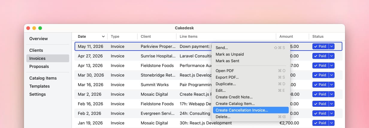Click the Client column header

tap(157, 36)
